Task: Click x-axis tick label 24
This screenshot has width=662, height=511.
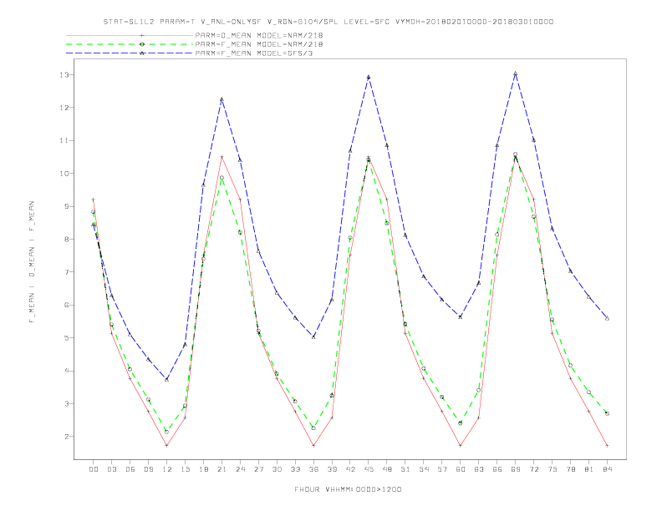Action: (x=240, y=469)
